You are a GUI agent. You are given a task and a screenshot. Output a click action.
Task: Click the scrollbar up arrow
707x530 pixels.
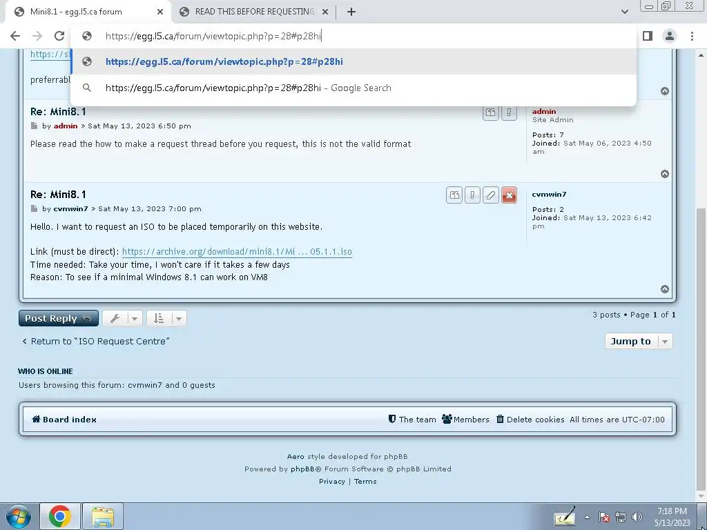coord(701,55)
